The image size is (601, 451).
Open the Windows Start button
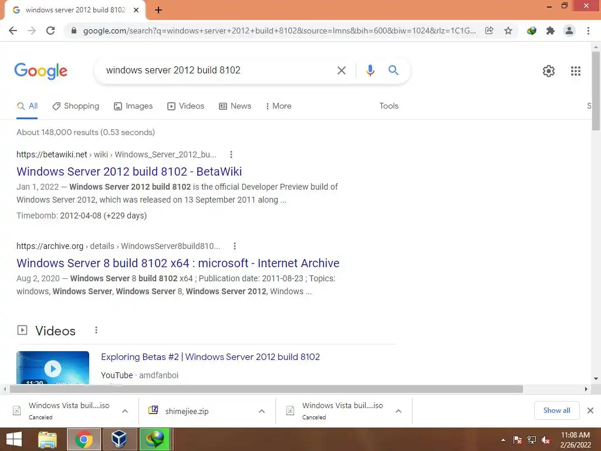(x=14, y=439)
